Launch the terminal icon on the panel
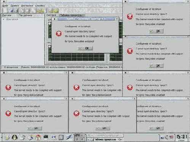Viewport: 190px width, 142px height. click(46, 137)
